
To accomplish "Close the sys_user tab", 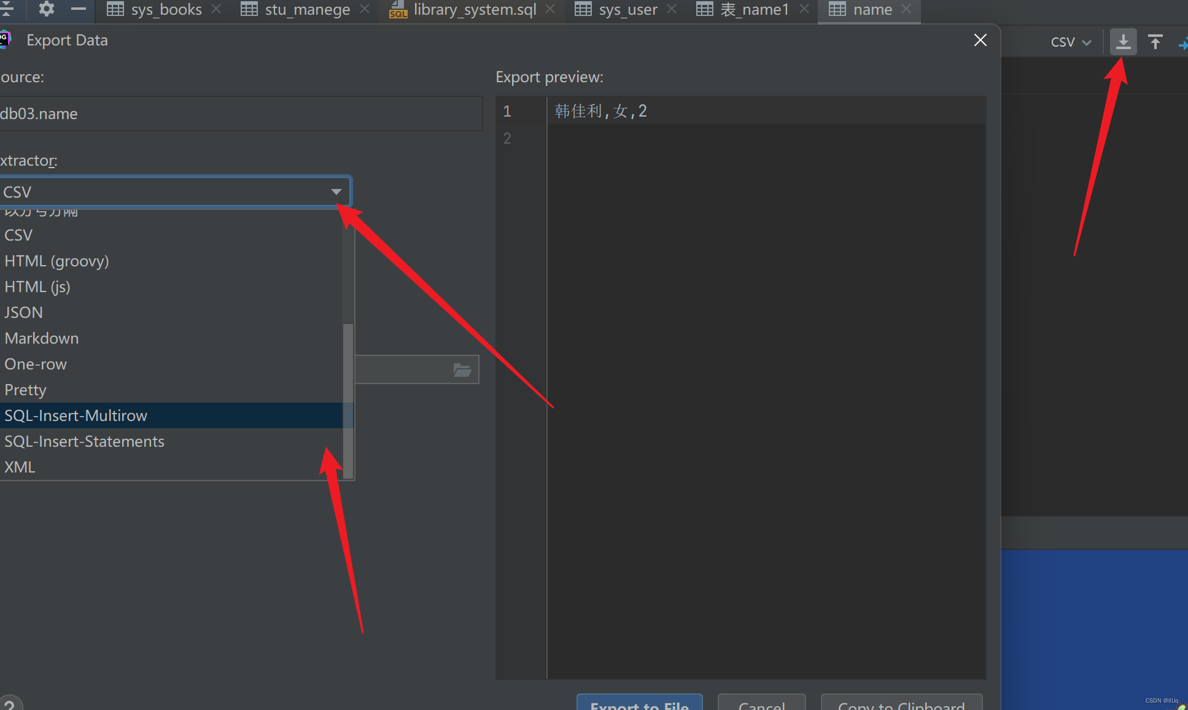I will point(672,9).
